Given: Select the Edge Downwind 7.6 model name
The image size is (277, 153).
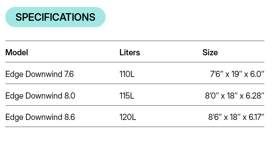Looking at the screenshot, I should (40, 74).
